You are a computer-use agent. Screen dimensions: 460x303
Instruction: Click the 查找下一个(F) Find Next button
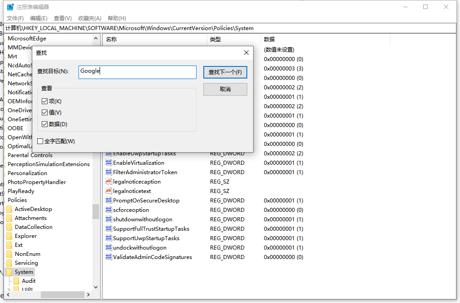(x=225, y=72)
